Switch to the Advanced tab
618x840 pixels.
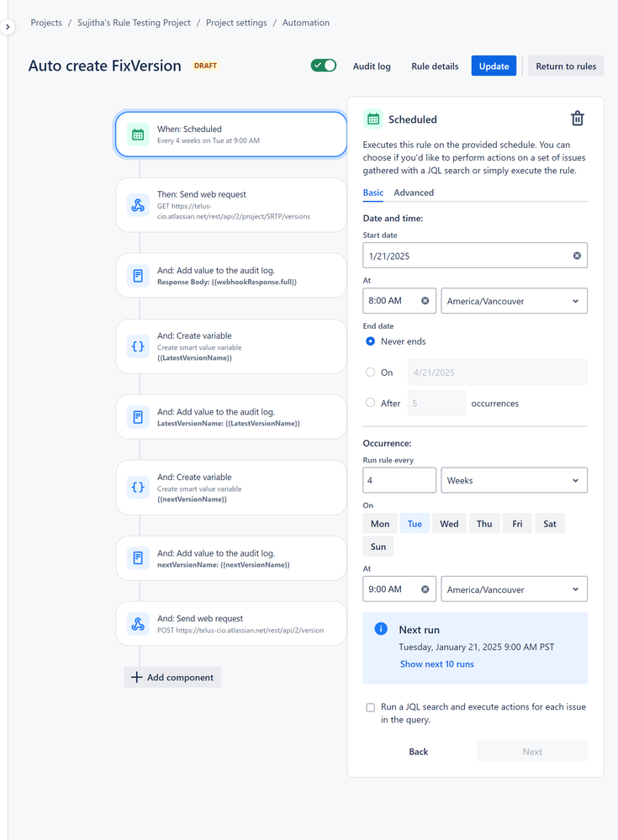tap(414, 193)
